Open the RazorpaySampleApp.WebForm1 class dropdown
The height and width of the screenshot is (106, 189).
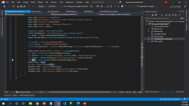point(74,14)
